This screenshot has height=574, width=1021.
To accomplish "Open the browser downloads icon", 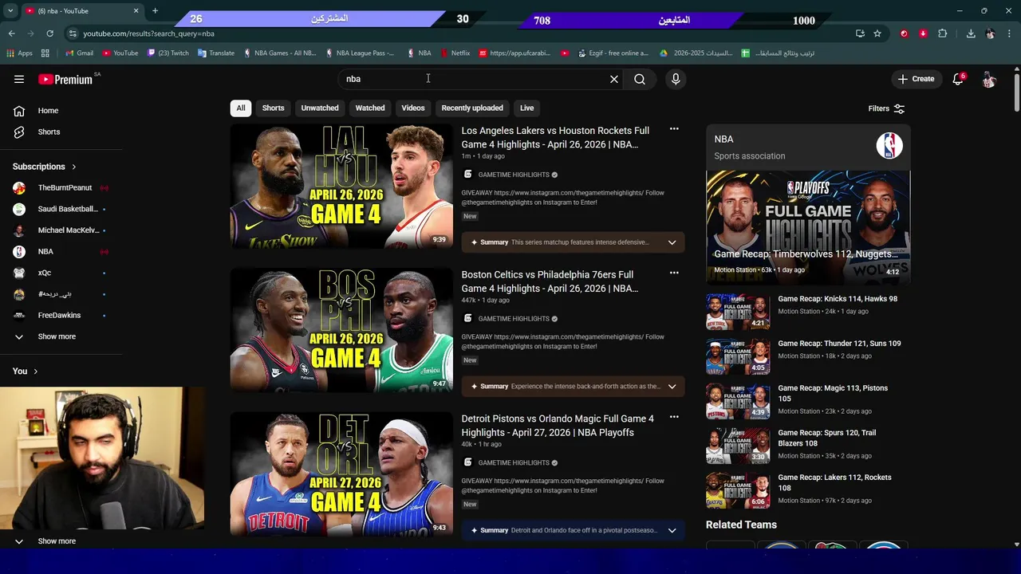I will [971, 33].
